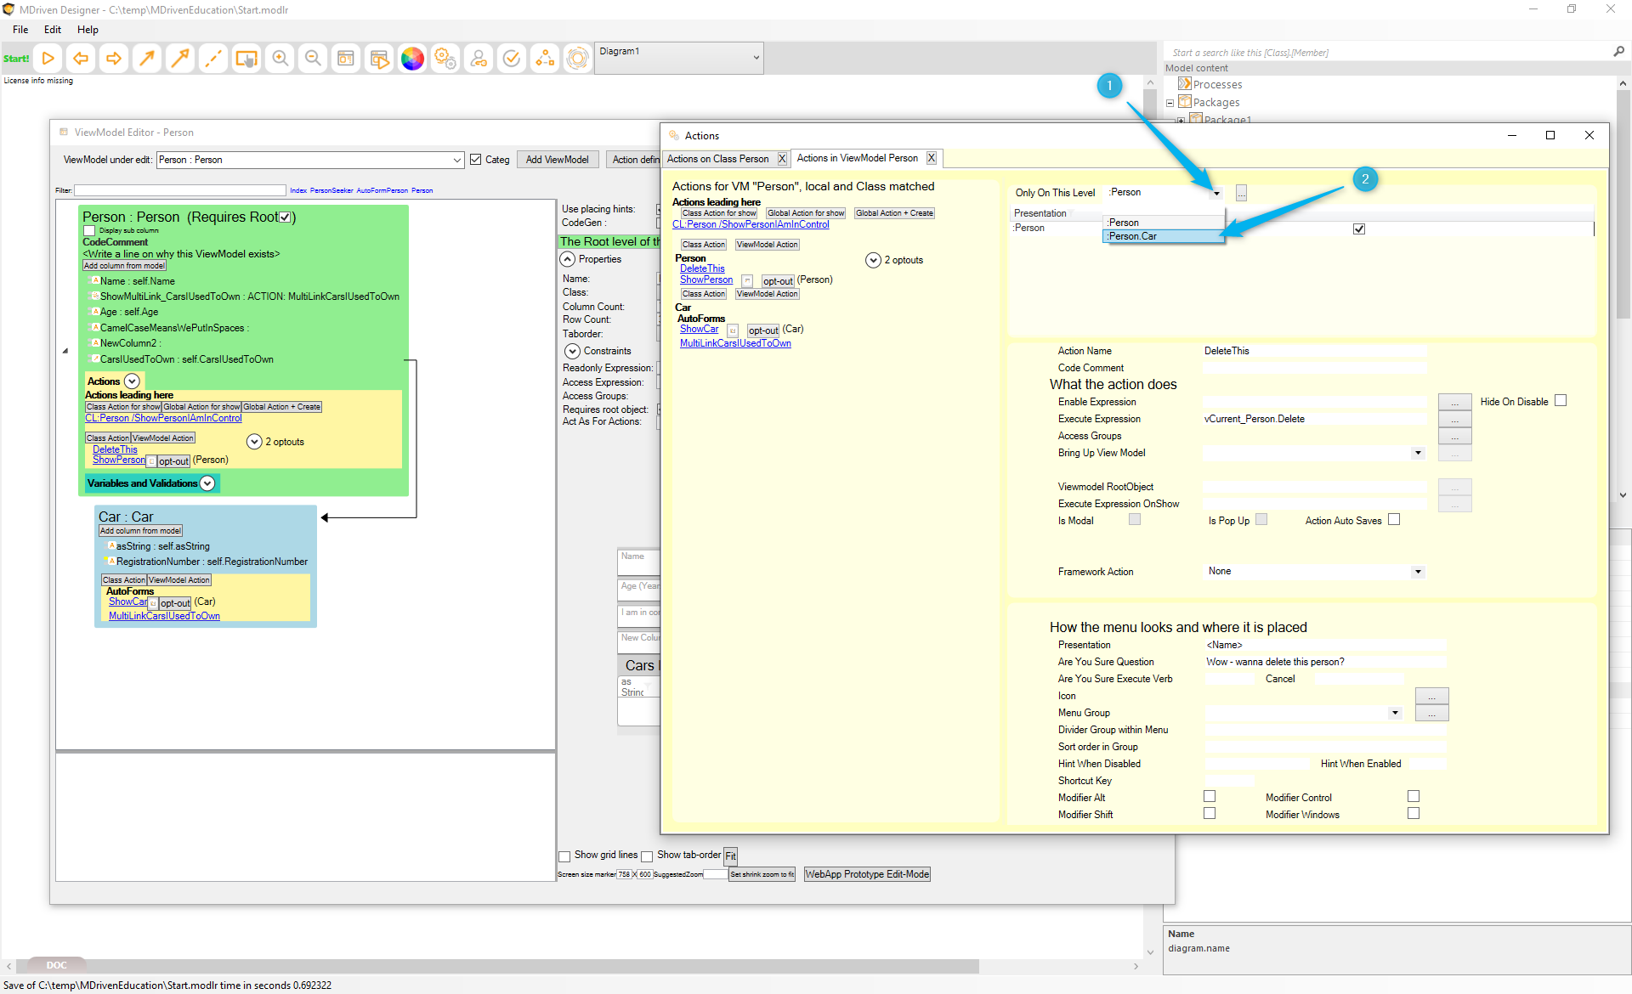Click the zoom out magnifier icon
1632x994 pixels.
(313, 59)
